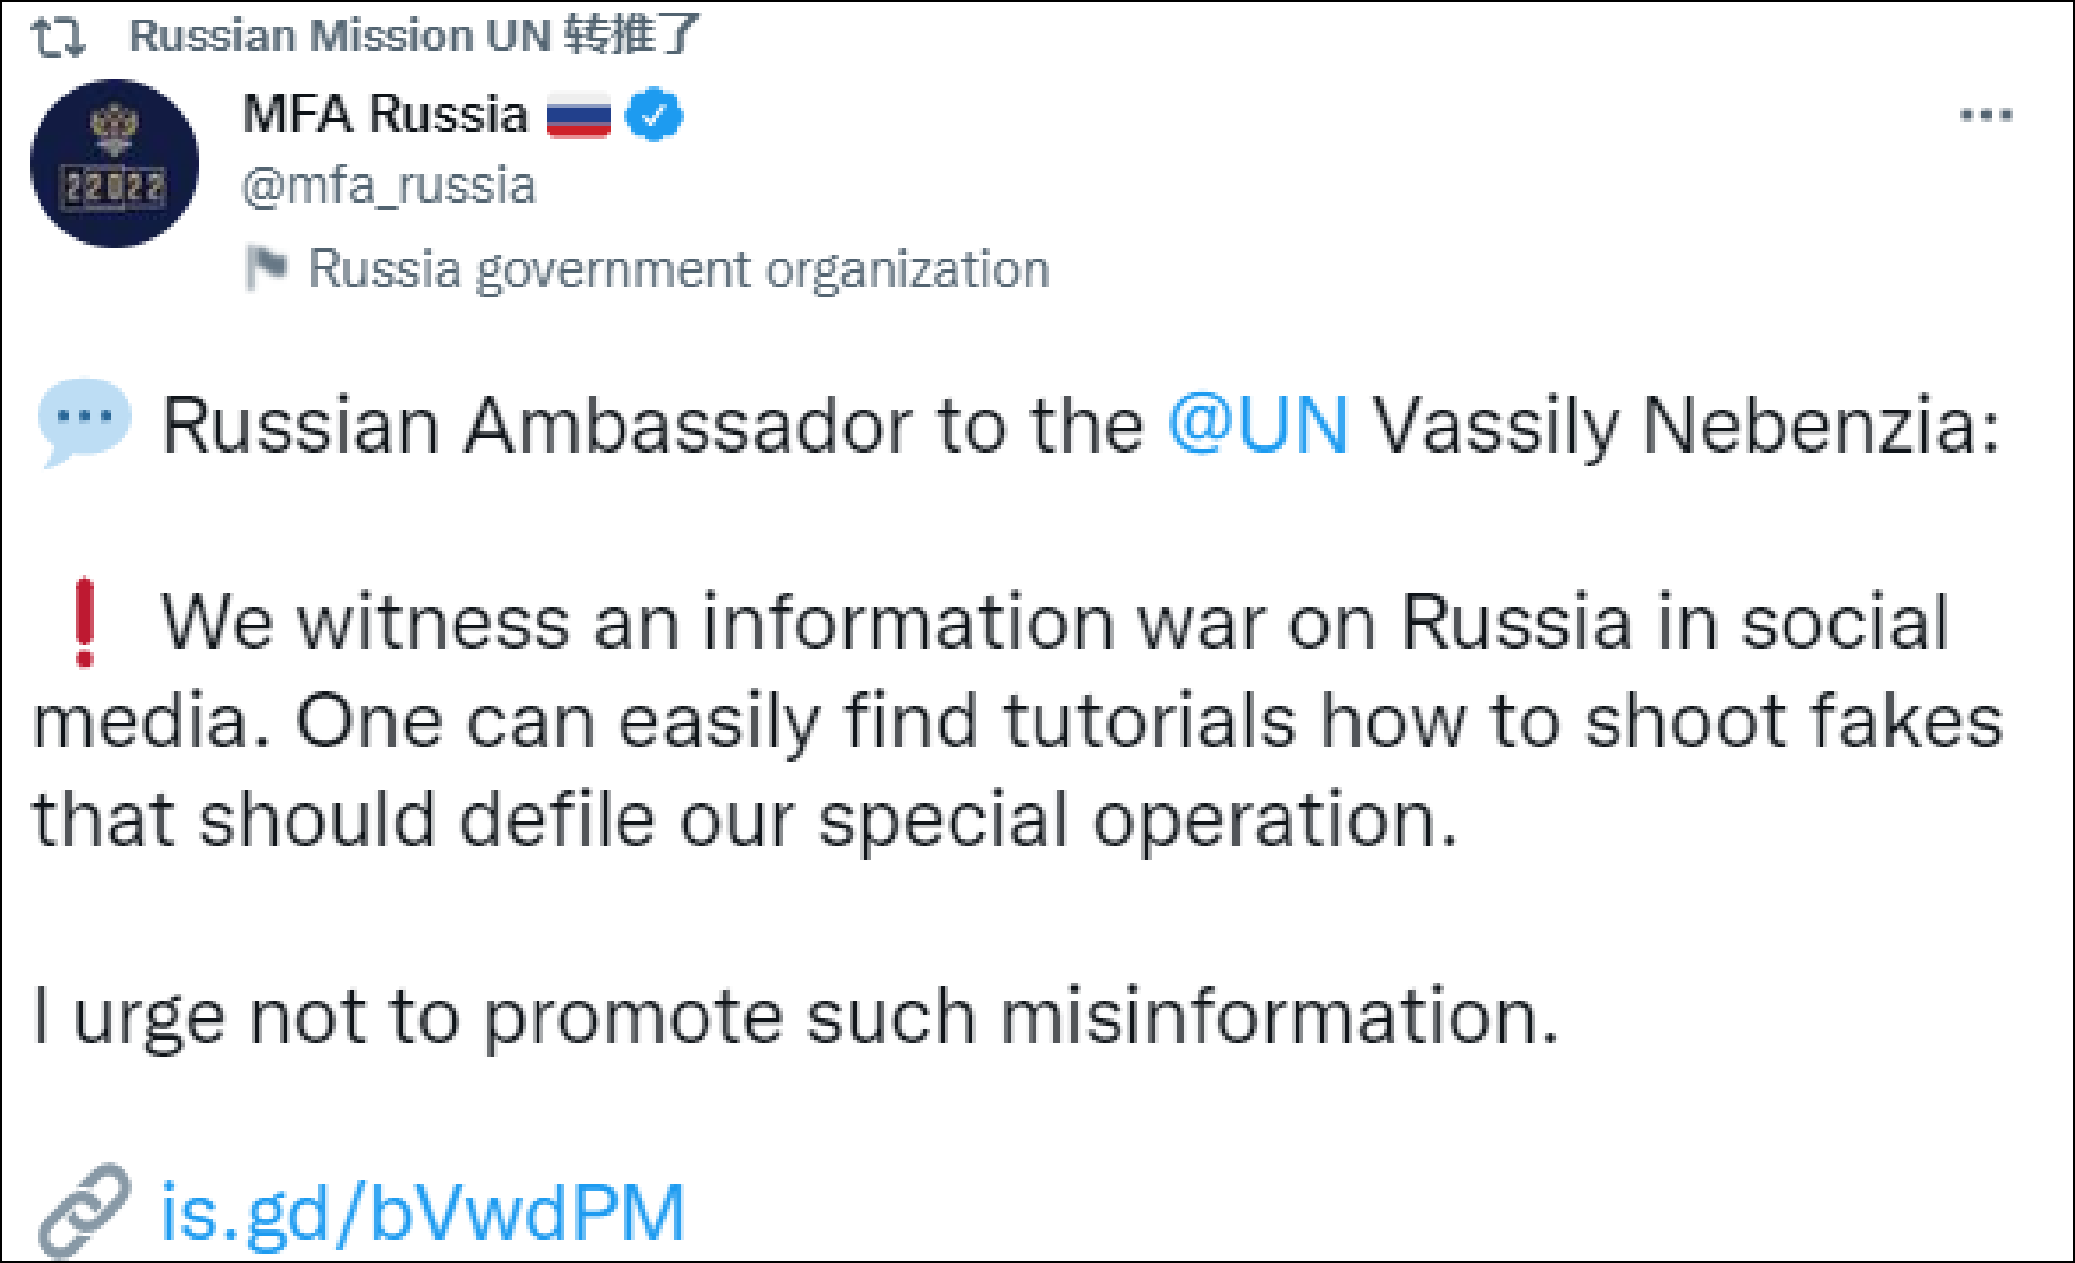Click the red exclamation mark emoji

click(84, 623)
